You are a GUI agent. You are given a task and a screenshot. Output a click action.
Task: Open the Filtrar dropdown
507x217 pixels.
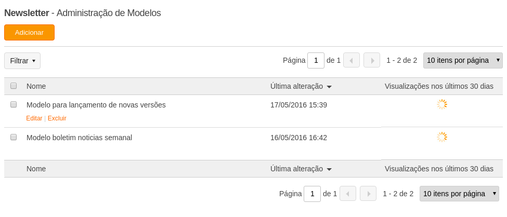22,61
